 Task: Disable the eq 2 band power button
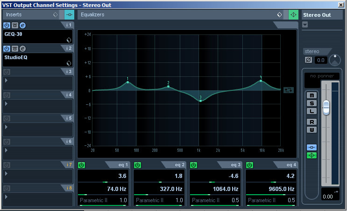(137, 165)
